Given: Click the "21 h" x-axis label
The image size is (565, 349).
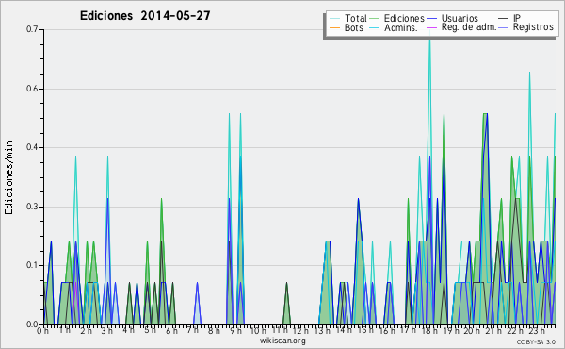Looking at the screenshot, I should point(493,330).
